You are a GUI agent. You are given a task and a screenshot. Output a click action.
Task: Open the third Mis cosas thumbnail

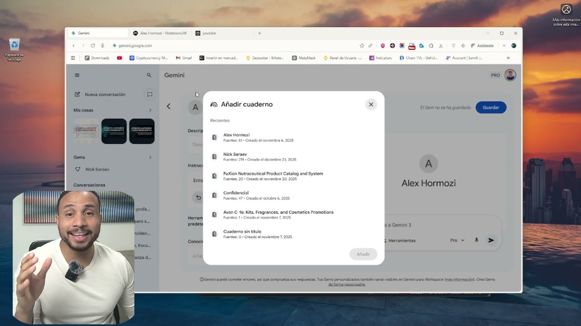pos(142,131)
